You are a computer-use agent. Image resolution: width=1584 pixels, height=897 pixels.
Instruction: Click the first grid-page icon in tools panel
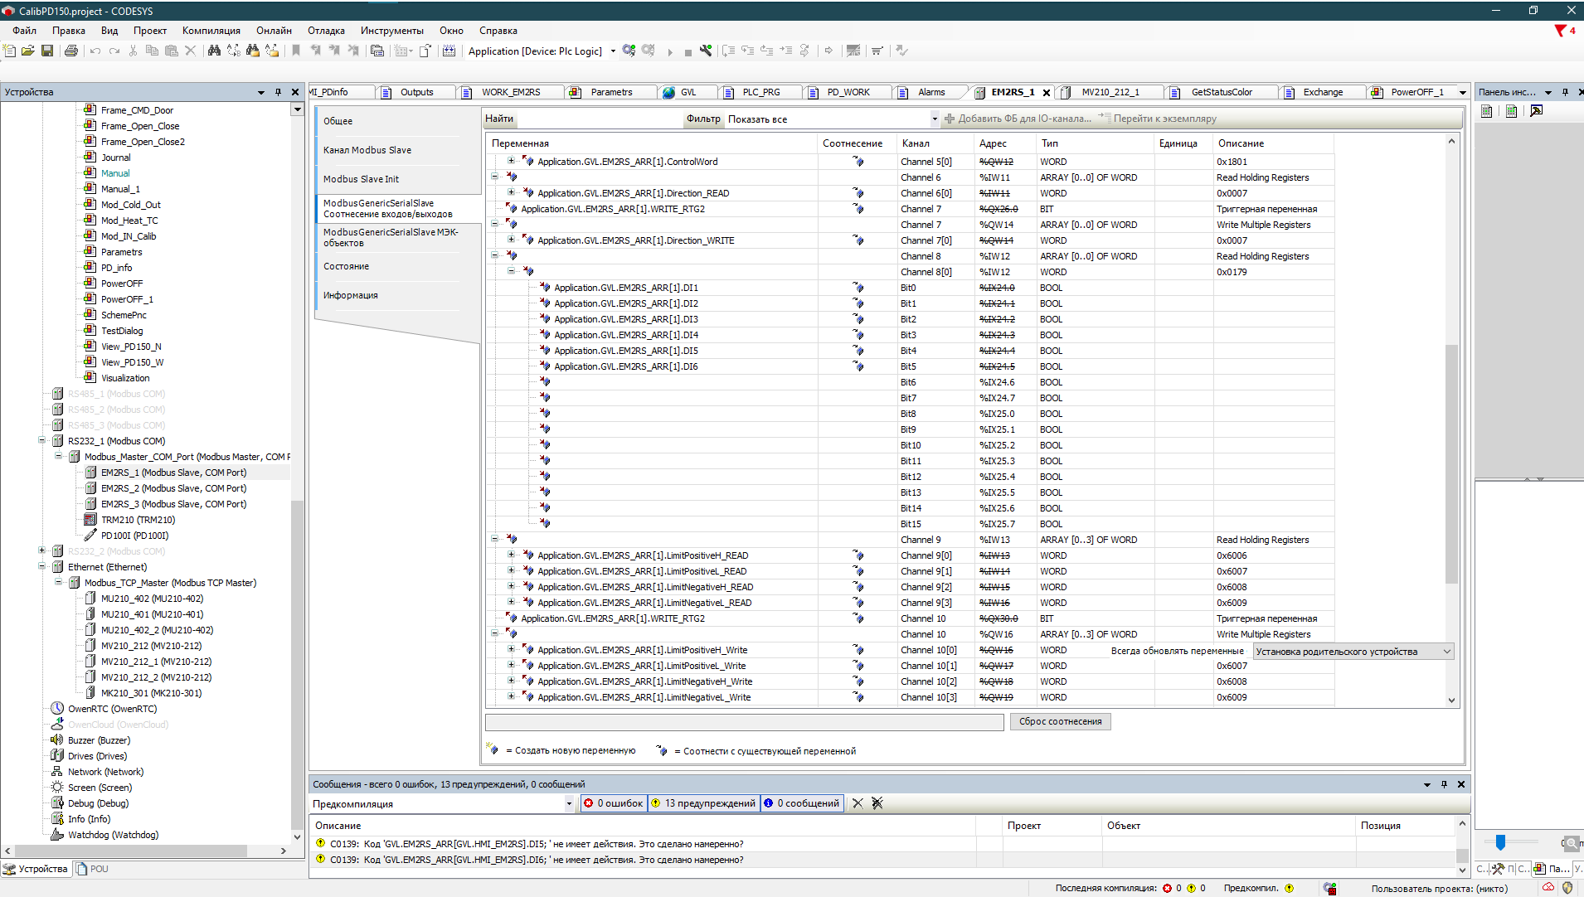point(1487,111)
